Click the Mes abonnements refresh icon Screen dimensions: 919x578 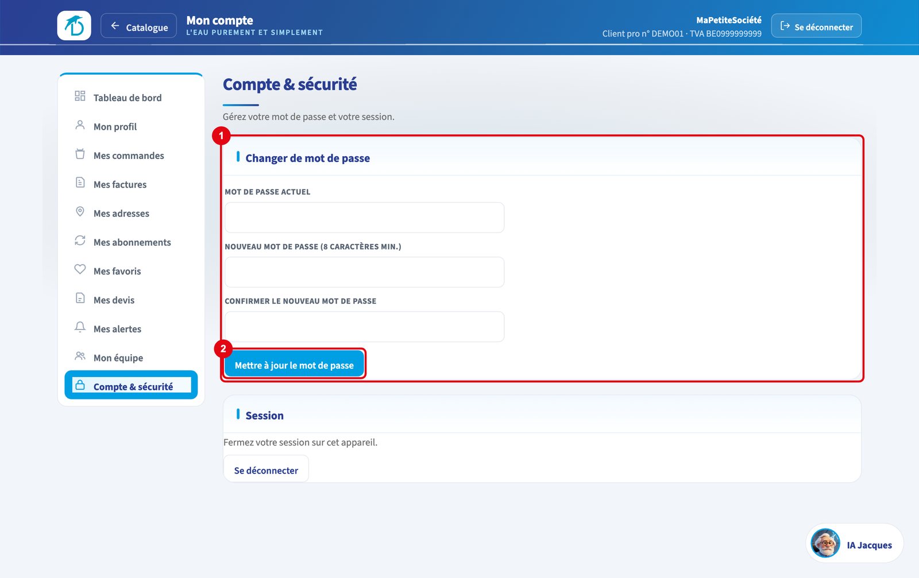coord(80,240)
